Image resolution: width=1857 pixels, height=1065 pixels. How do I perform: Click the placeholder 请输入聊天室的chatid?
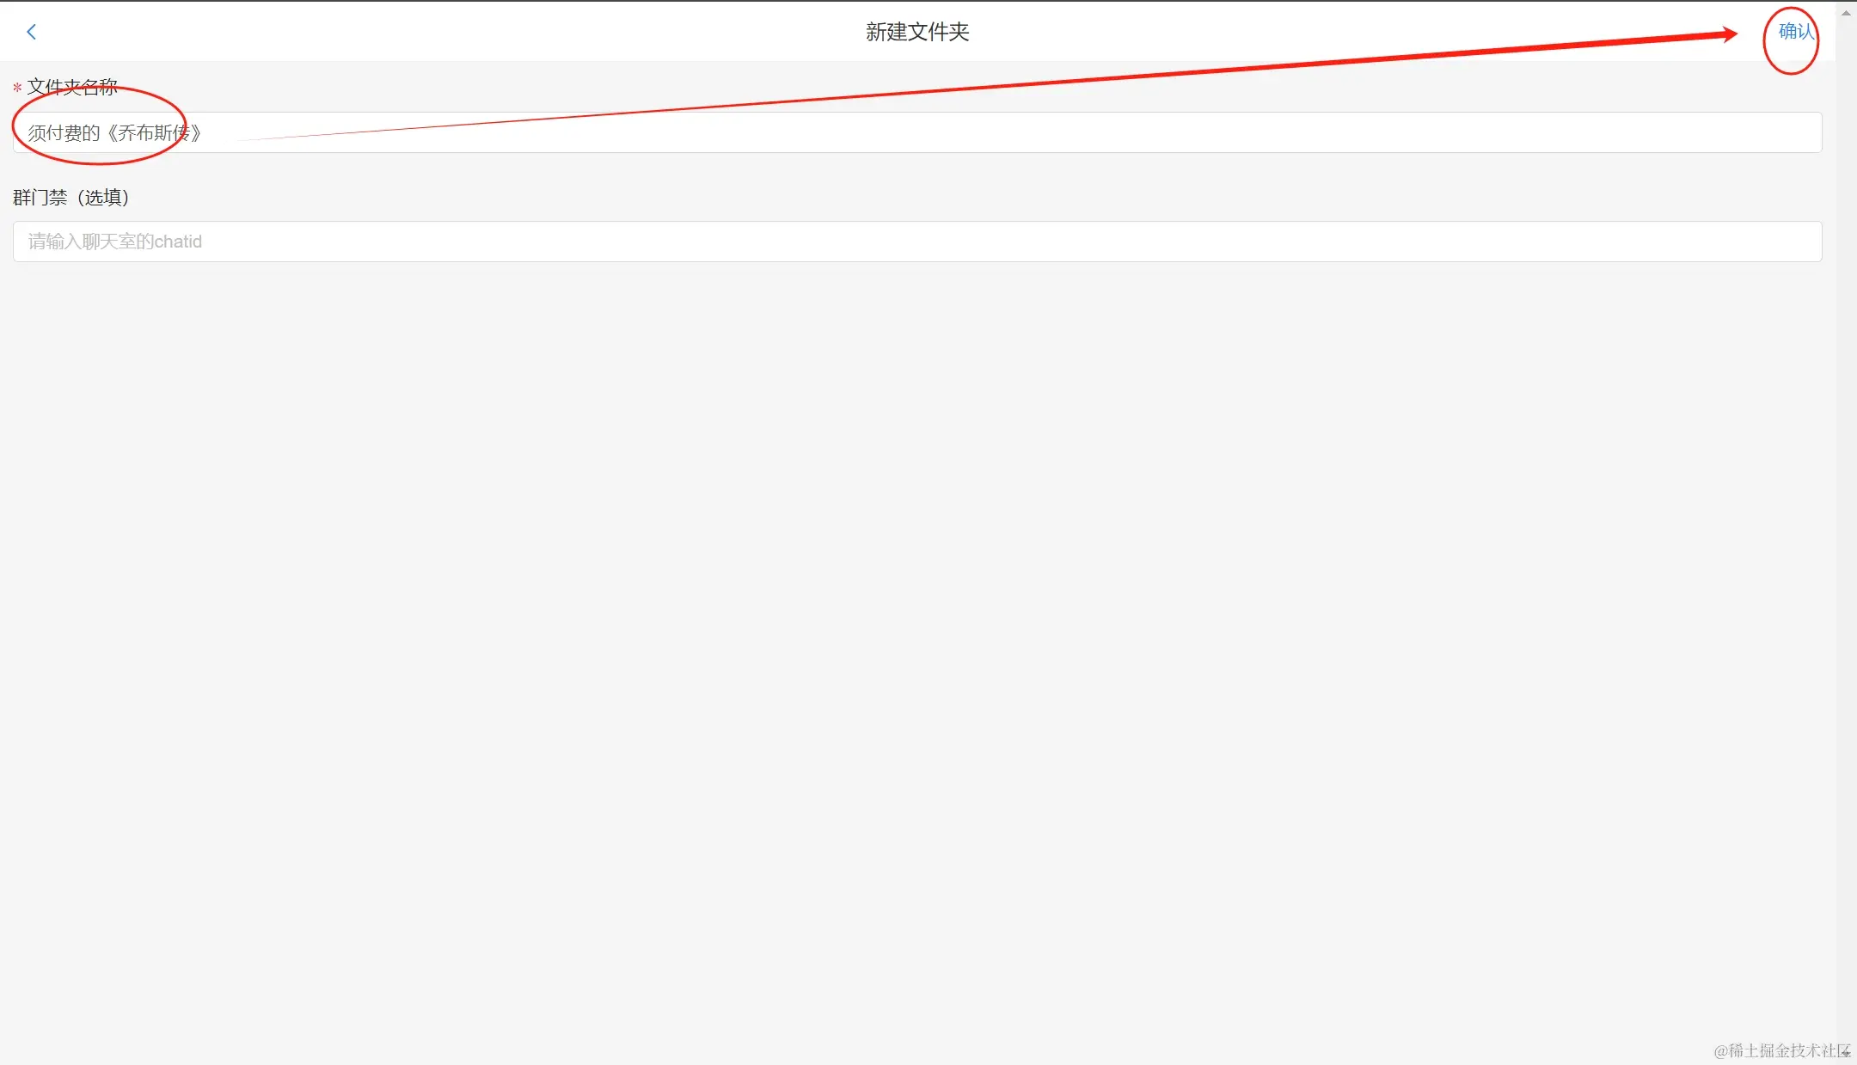pyautogui.click(x=115, y=242)
